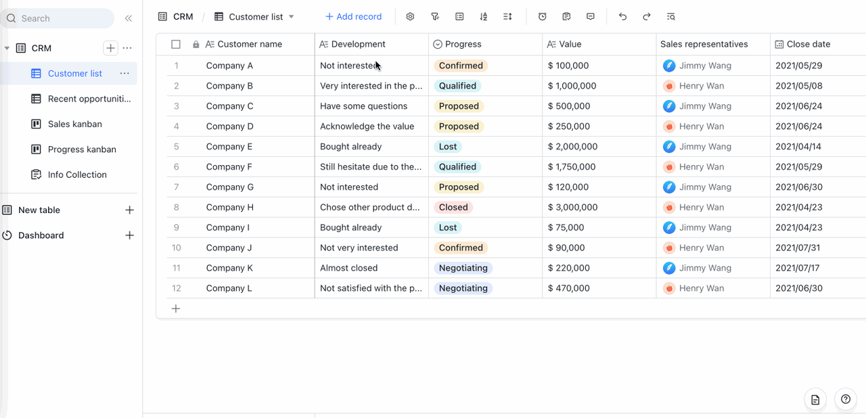Open Customer list more options ellipsis
This screenshot has width=866, height=418.
(x=124, y=73)
